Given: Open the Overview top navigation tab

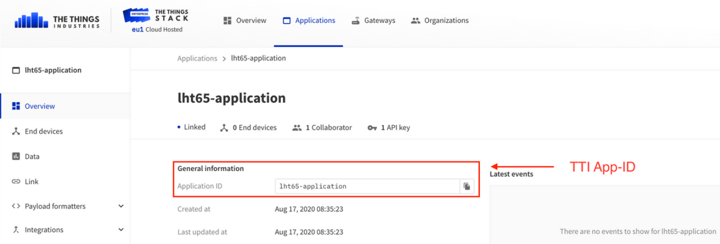Looking at the screenshot, I should click(x=245, y=21).
